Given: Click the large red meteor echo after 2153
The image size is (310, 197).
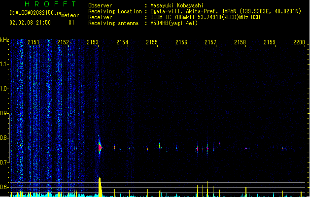Looking at the screenshot, I should (x=100, y=147).
